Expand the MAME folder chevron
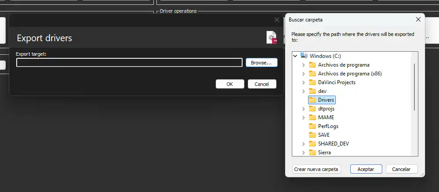 [303, 117]
